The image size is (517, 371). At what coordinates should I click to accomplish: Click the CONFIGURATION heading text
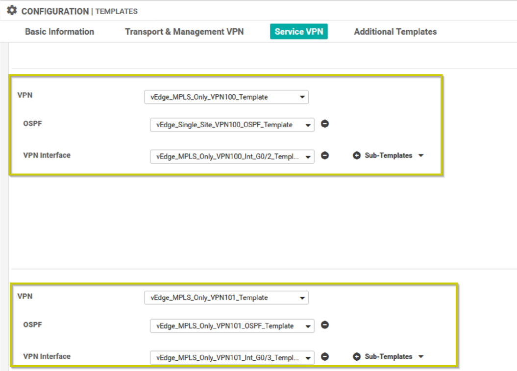click(x=55, y=11)
